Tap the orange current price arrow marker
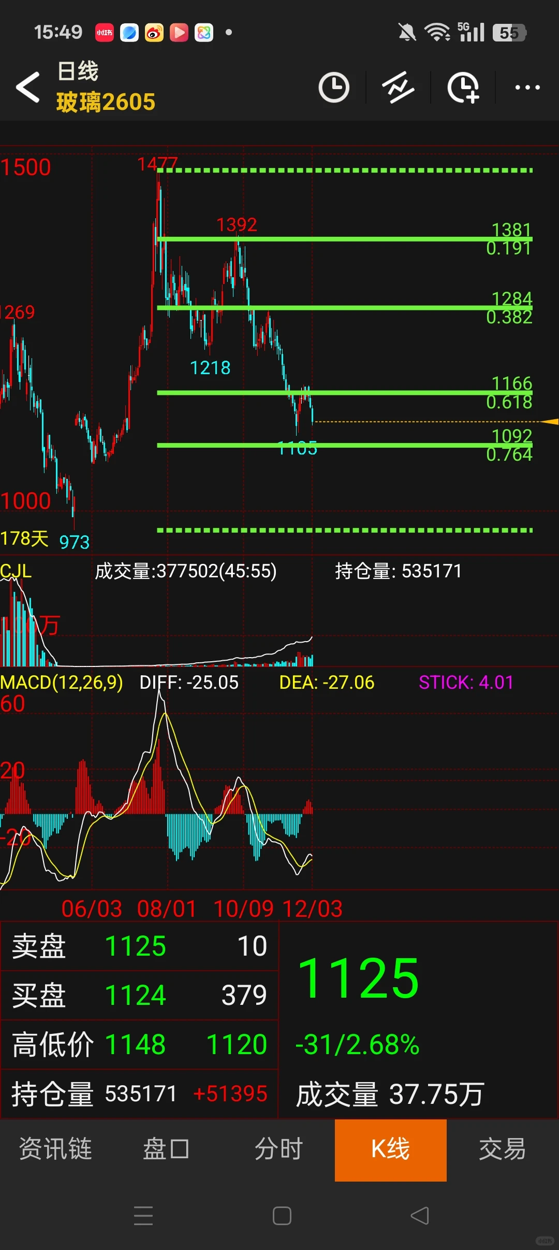The height and width of the screenshot is (1250, 559). (x=549, y=422)
